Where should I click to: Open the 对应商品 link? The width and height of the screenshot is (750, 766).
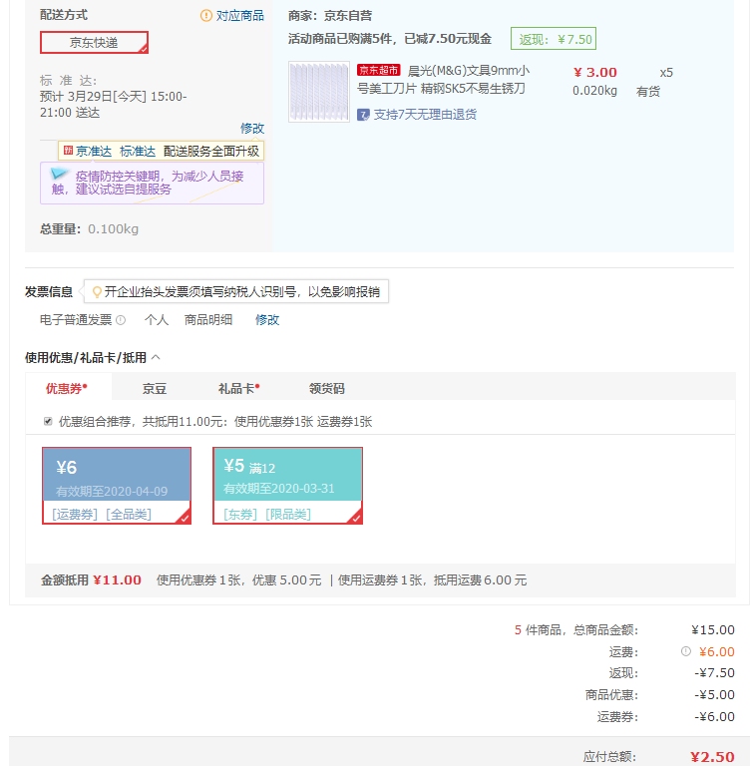(240, 16)
